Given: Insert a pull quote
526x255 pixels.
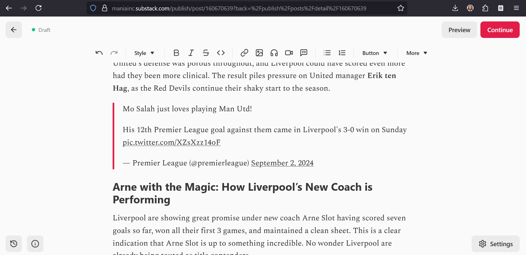Looking at the screenshot, I should (x=304, y=53).
